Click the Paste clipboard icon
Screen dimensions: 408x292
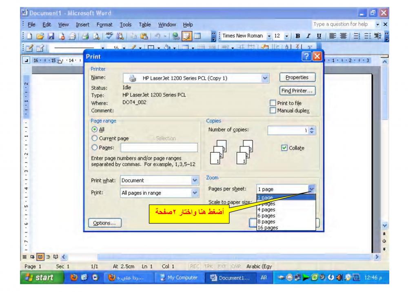(144, 36)
